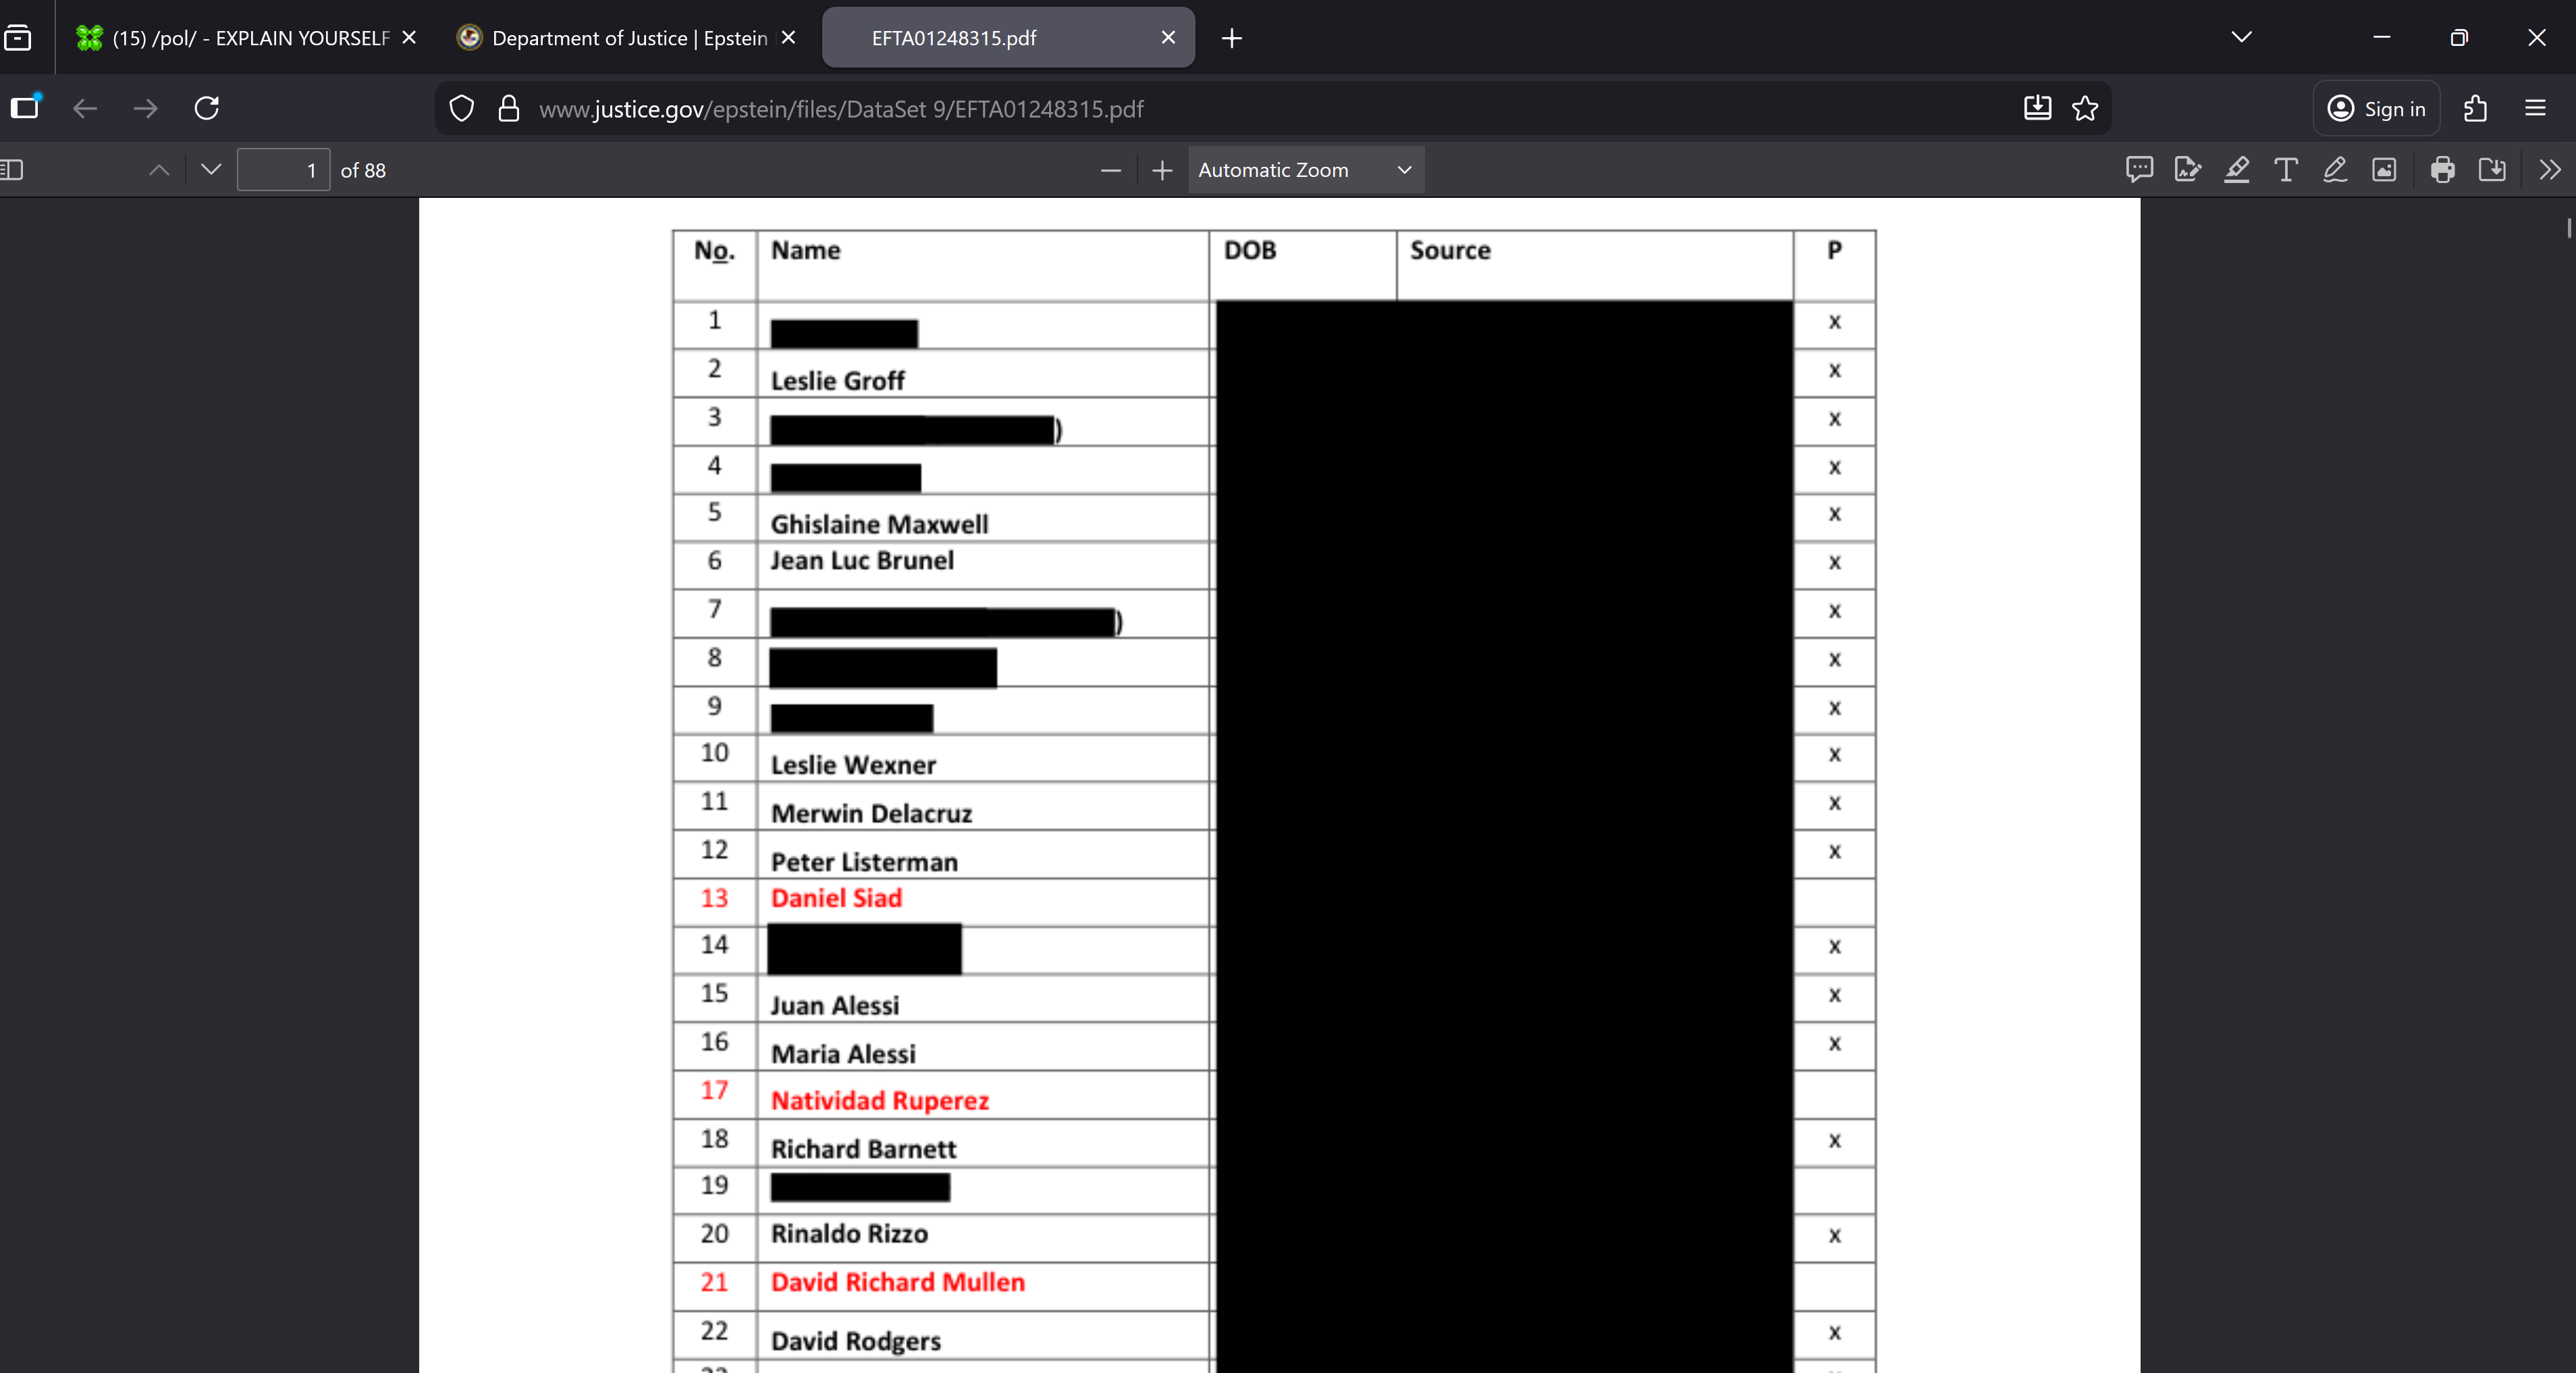The height and width of the screenshot is (1373, 2576).
Task: Choose the freehand draw tool
Action: click(2335, 169)
